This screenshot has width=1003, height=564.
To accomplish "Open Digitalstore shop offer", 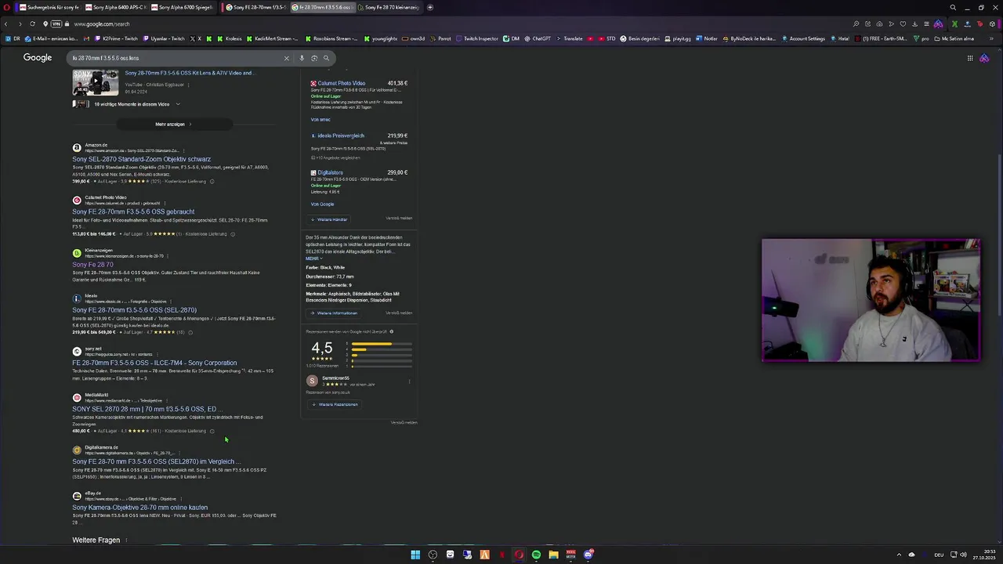I will [330, 172].
